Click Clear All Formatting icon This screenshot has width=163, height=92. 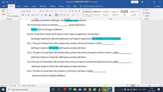[51, 11]
